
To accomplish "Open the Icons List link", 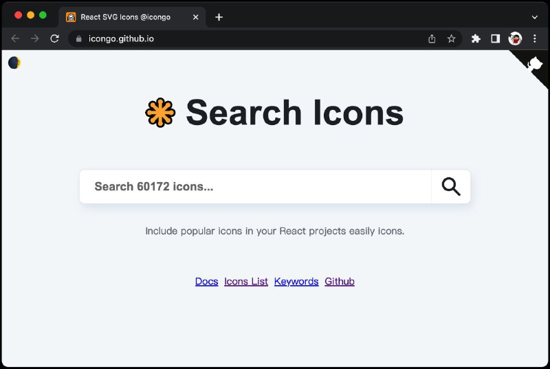I will 246,282.
